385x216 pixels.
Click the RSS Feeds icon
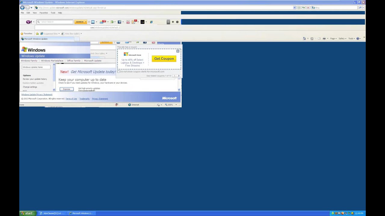(x=312, y=38)
